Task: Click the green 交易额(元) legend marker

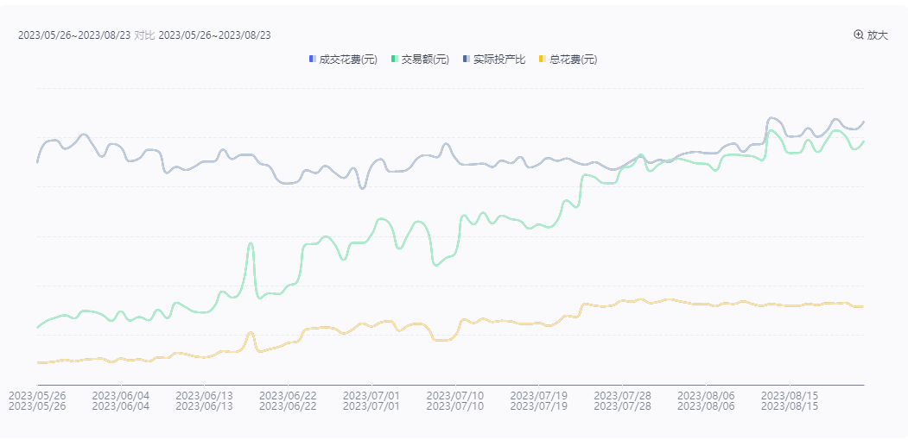Action: 395,60
